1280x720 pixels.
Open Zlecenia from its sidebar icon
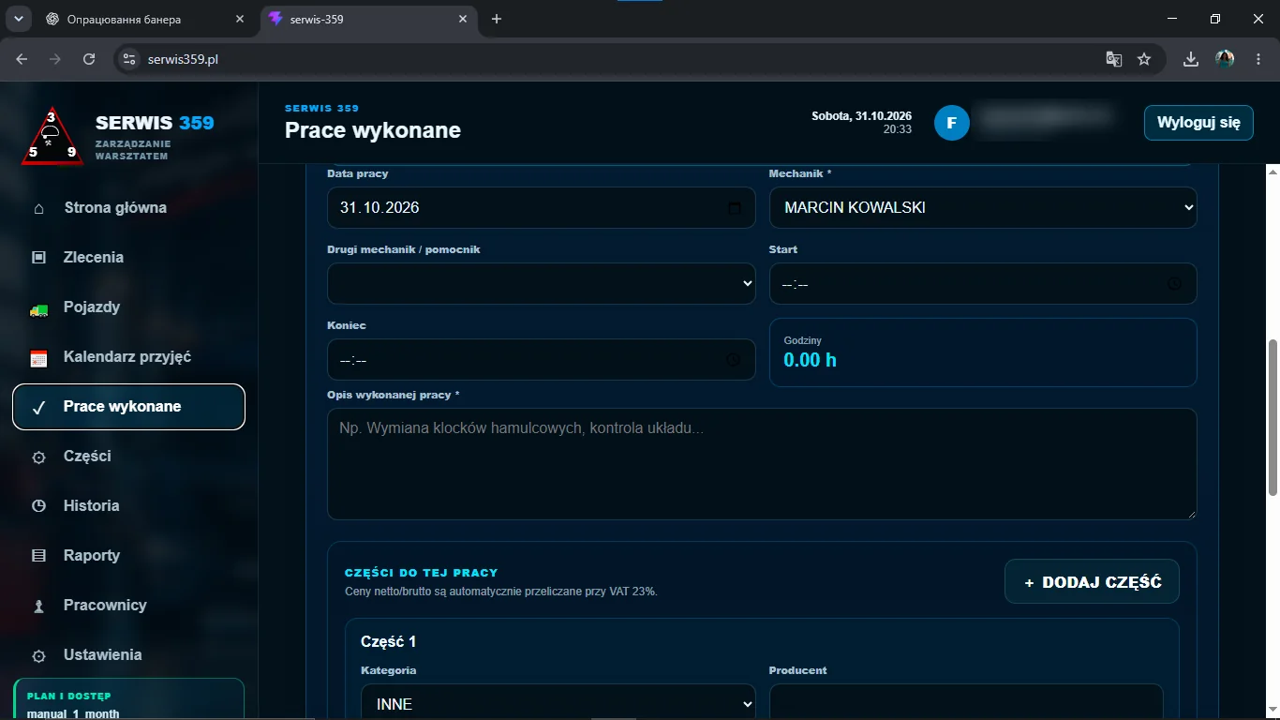pyautogui.click(x=38, y=257)
